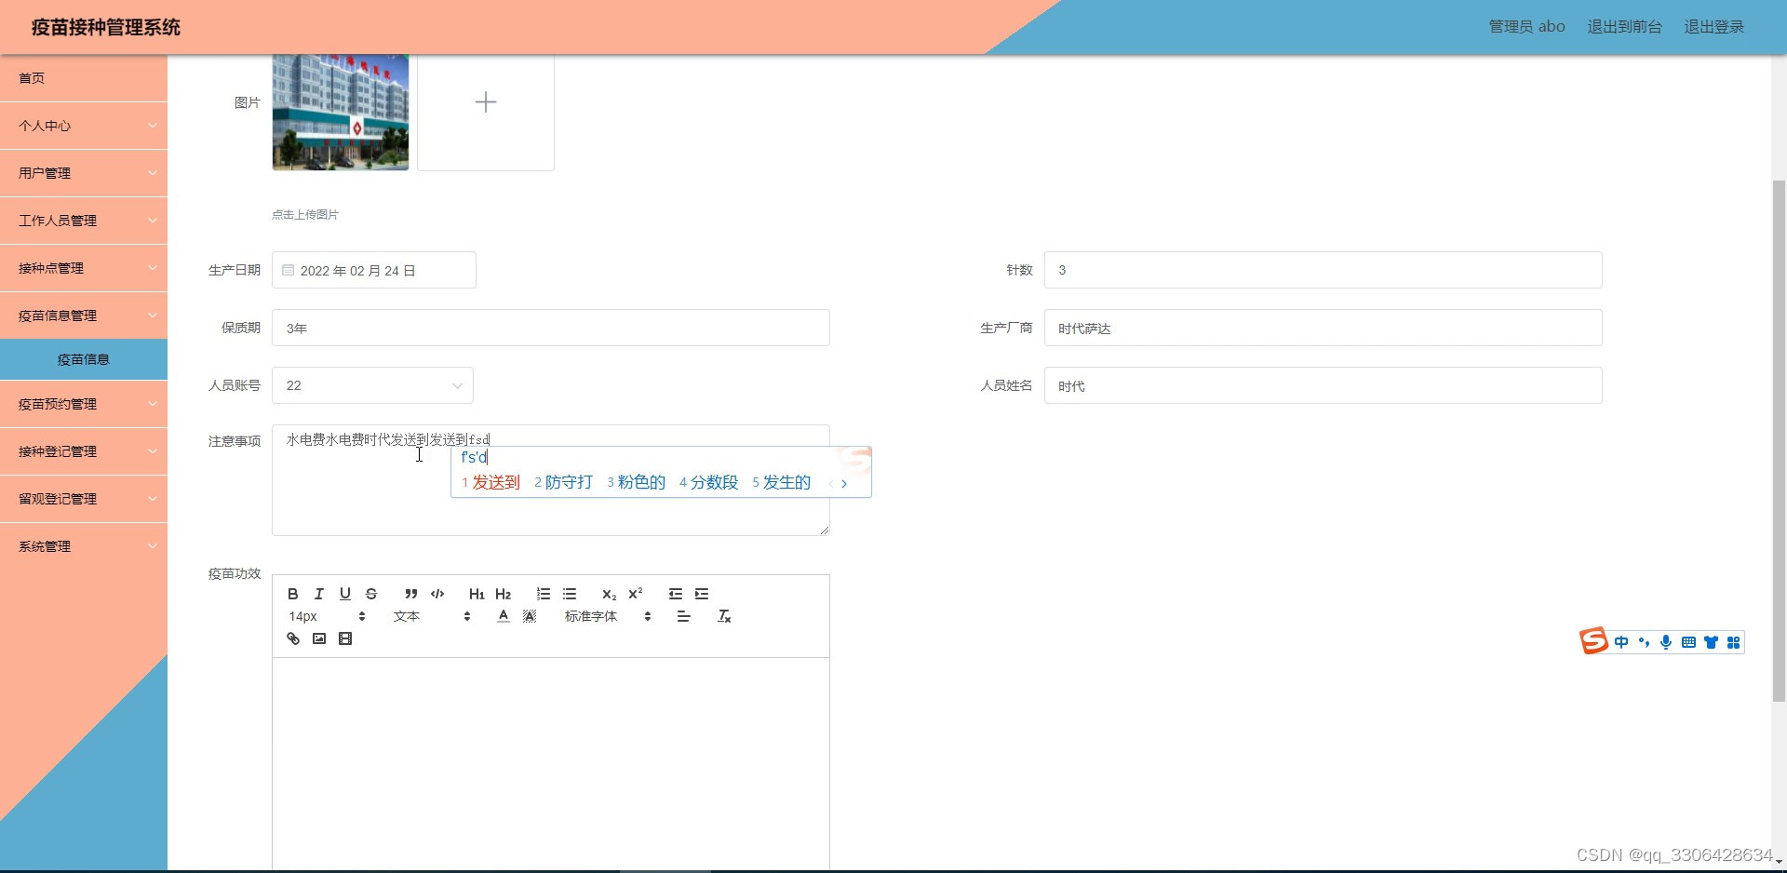1787x873 pixels.
Task: Open the 人员账号 dropdown
Action: coord(372,385)
